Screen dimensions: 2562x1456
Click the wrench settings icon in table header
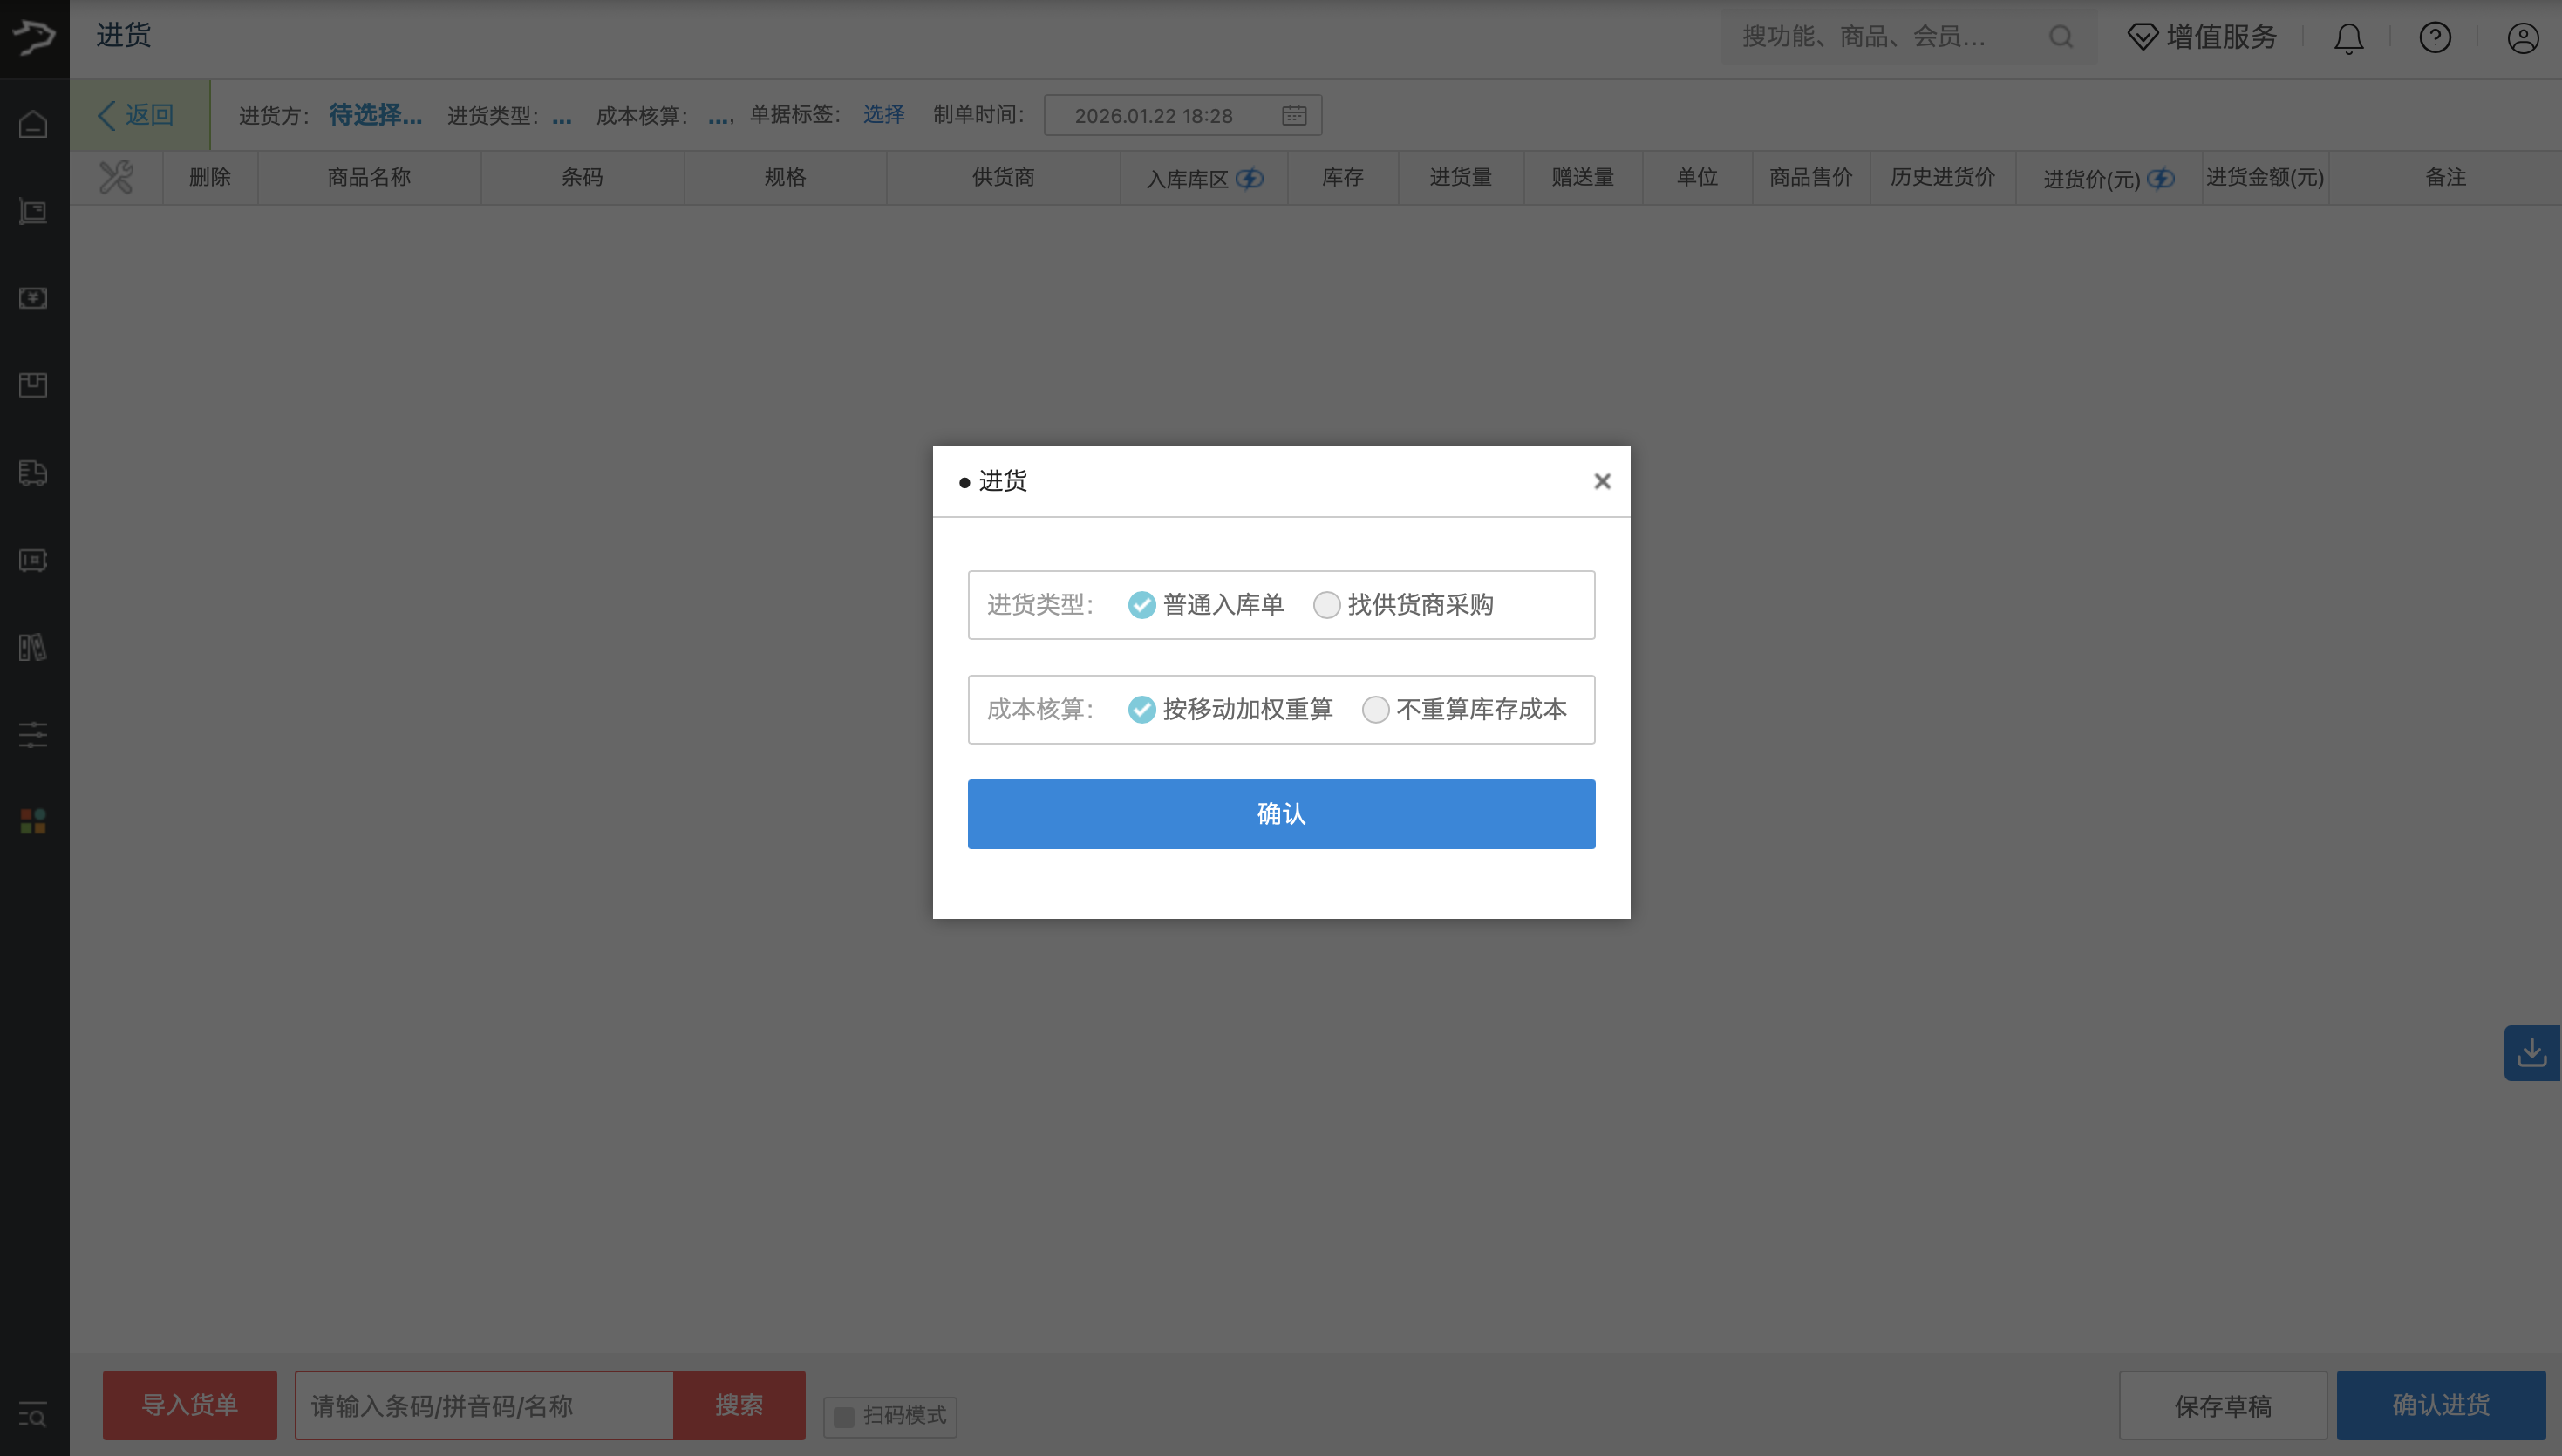(116, 178)
